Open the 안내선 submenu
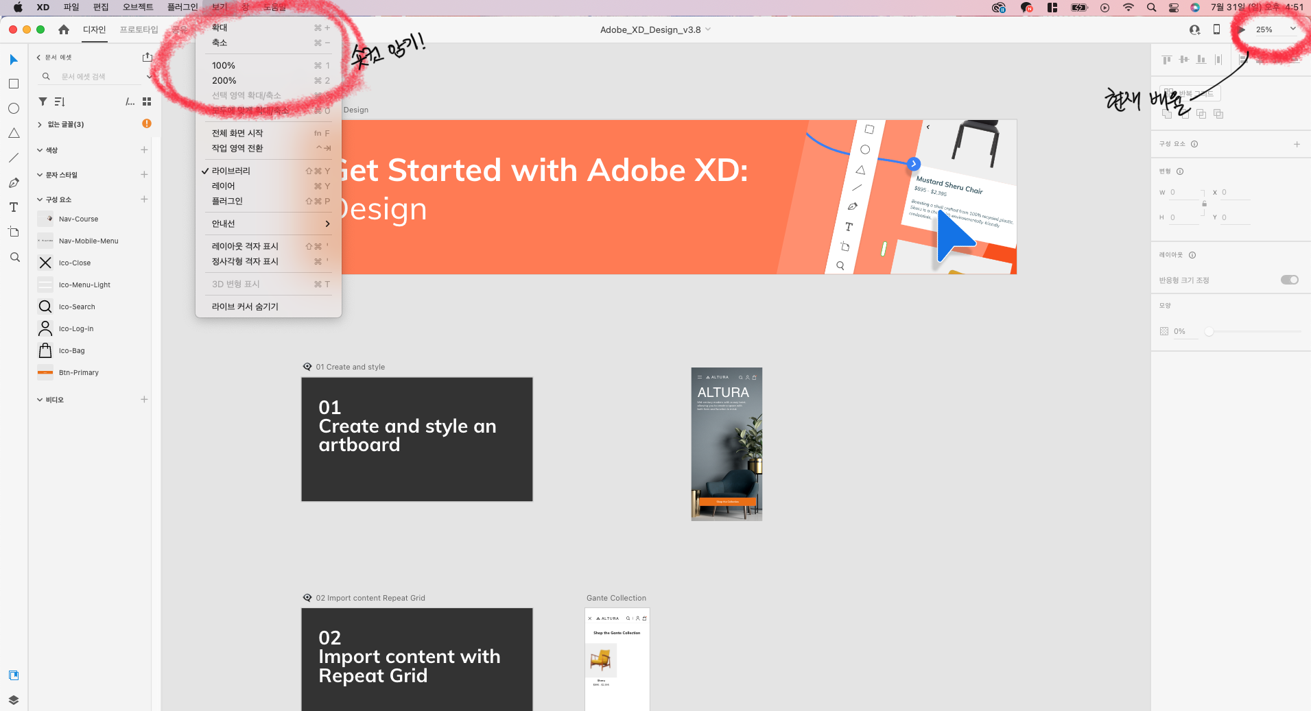Image resolution: width=1311 pixels, height=711 pixels. [268, 224]
